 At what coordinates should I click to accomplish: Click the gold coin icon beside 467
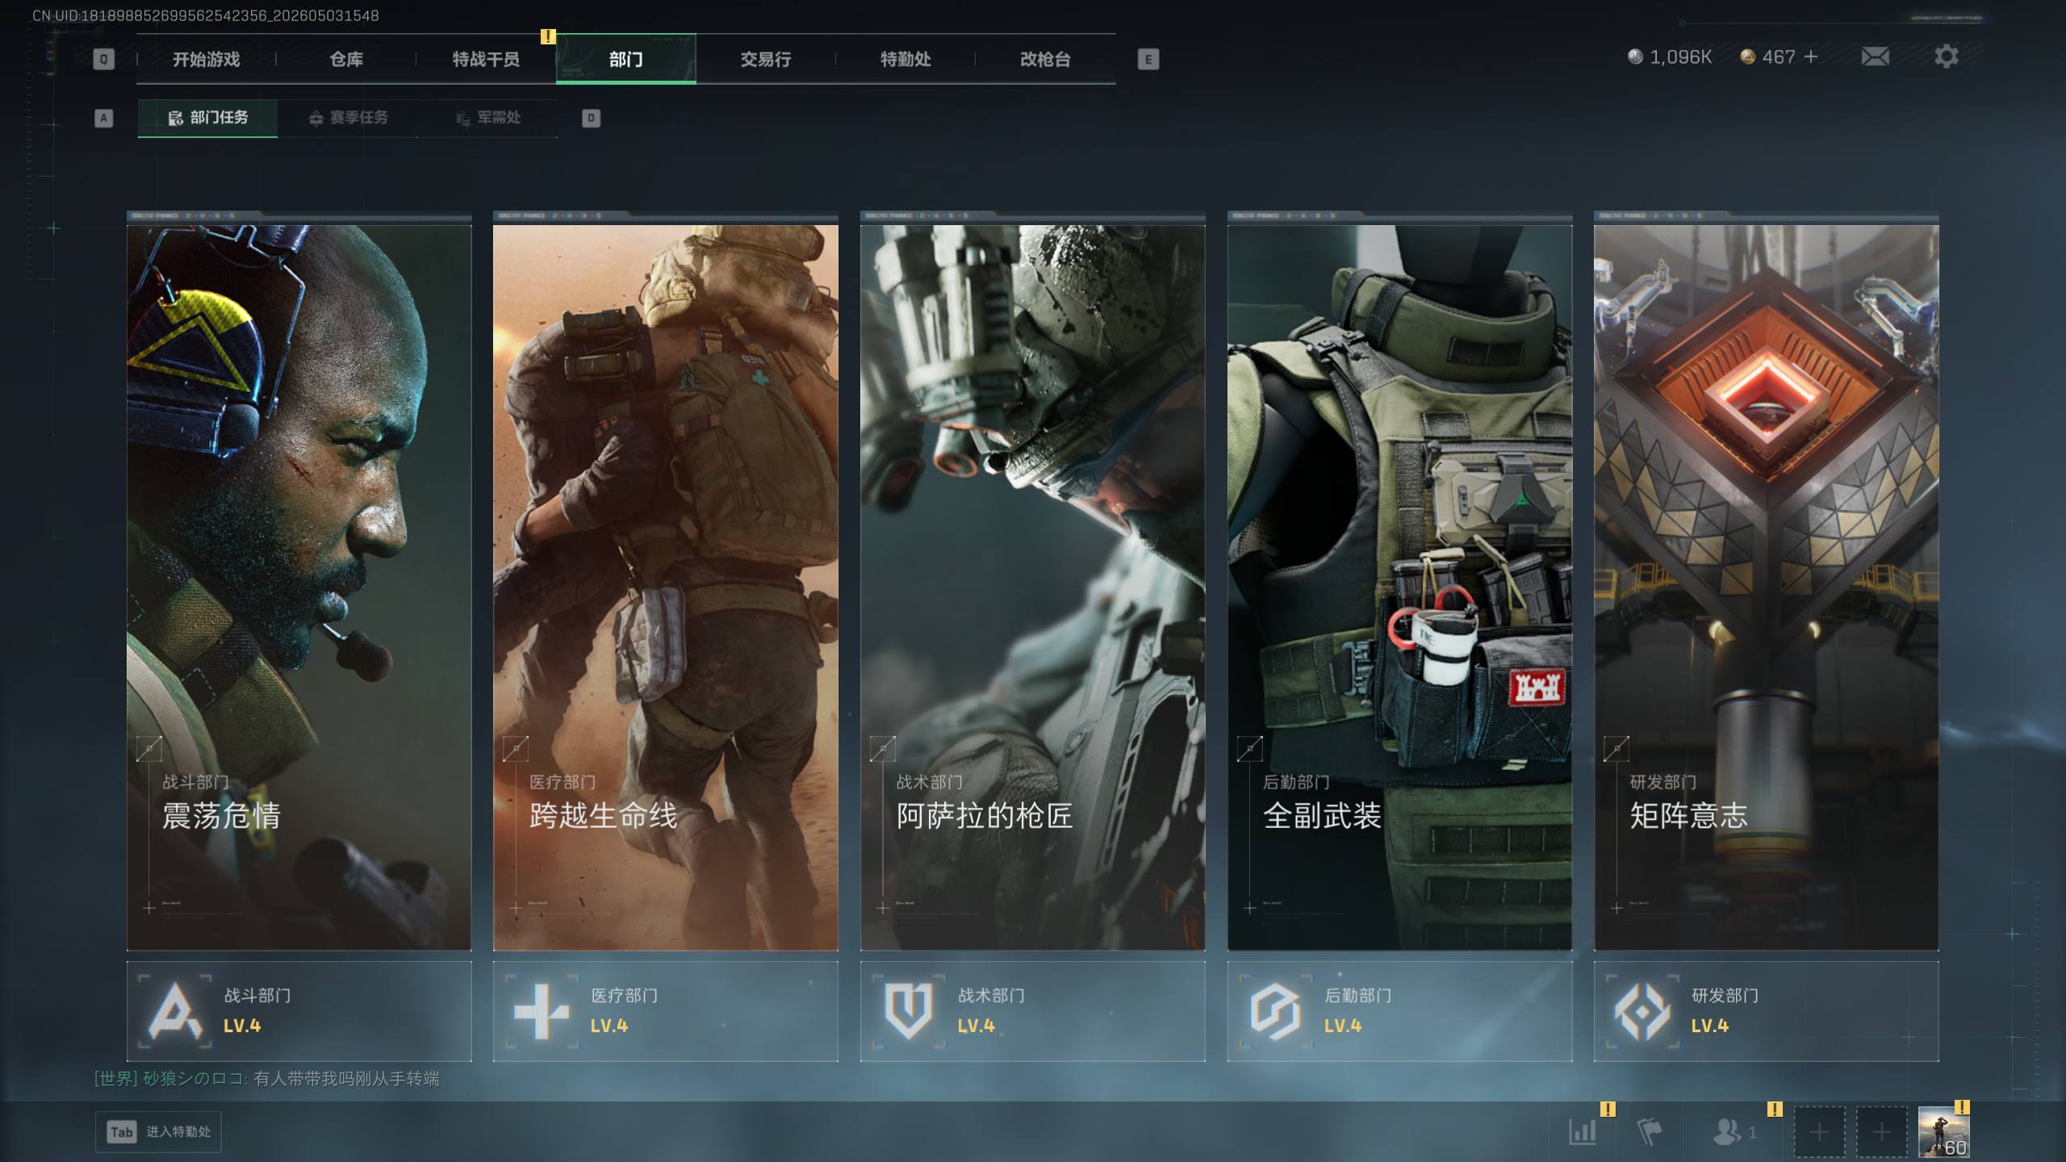coord(1747,56)
